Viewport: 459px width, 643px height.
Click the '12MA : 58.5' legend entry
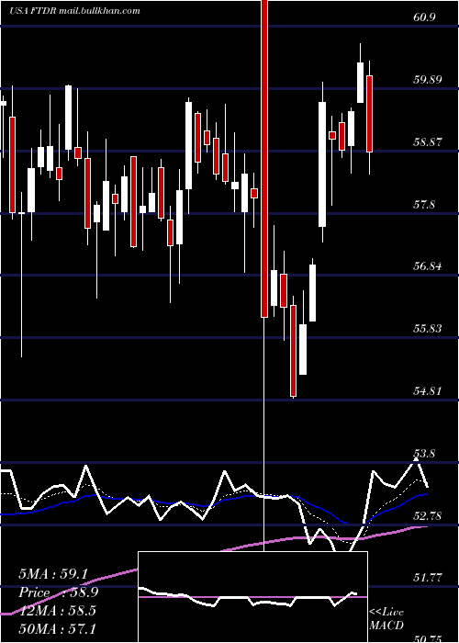coord(57,611)
